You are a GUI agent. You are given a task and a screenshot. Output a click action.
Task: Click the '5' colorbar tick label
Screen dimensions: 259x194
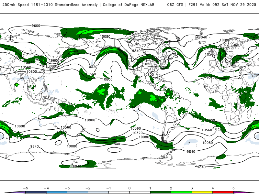[233, 188]
